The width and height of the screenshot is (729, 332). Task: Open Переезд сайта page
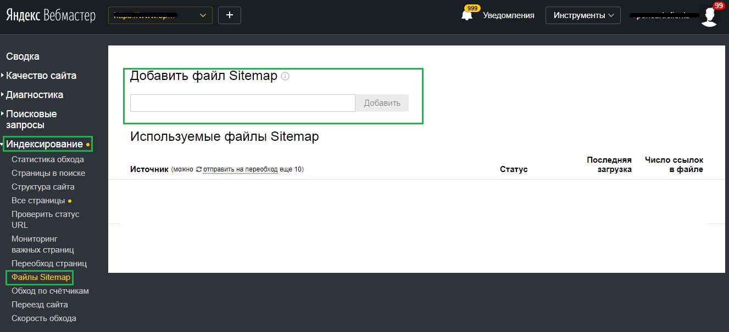pos(40,305)
